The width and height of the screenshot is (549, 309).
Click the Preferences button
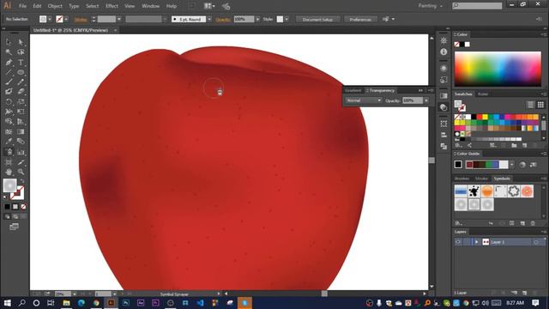(x=360, y=19)
